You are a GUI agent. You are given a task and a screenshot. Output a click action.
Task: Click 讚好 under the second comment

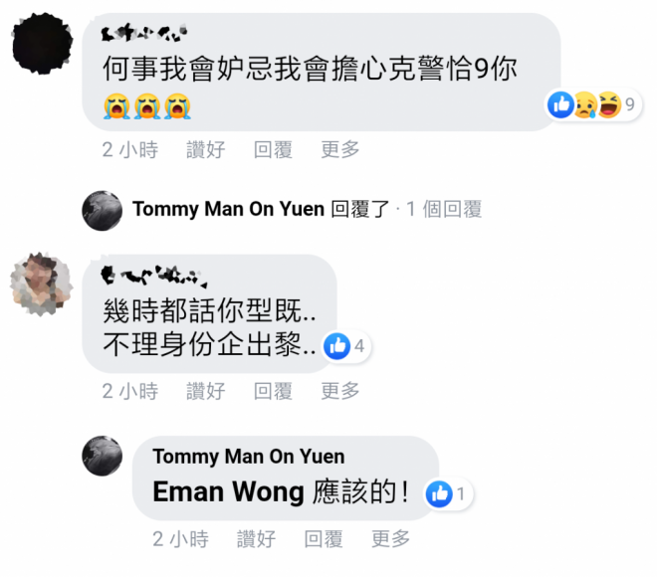[x=206, y=391]
